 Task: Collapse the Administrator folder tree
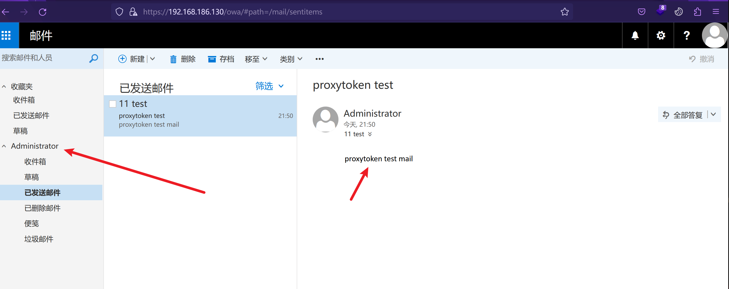[4, 146]
